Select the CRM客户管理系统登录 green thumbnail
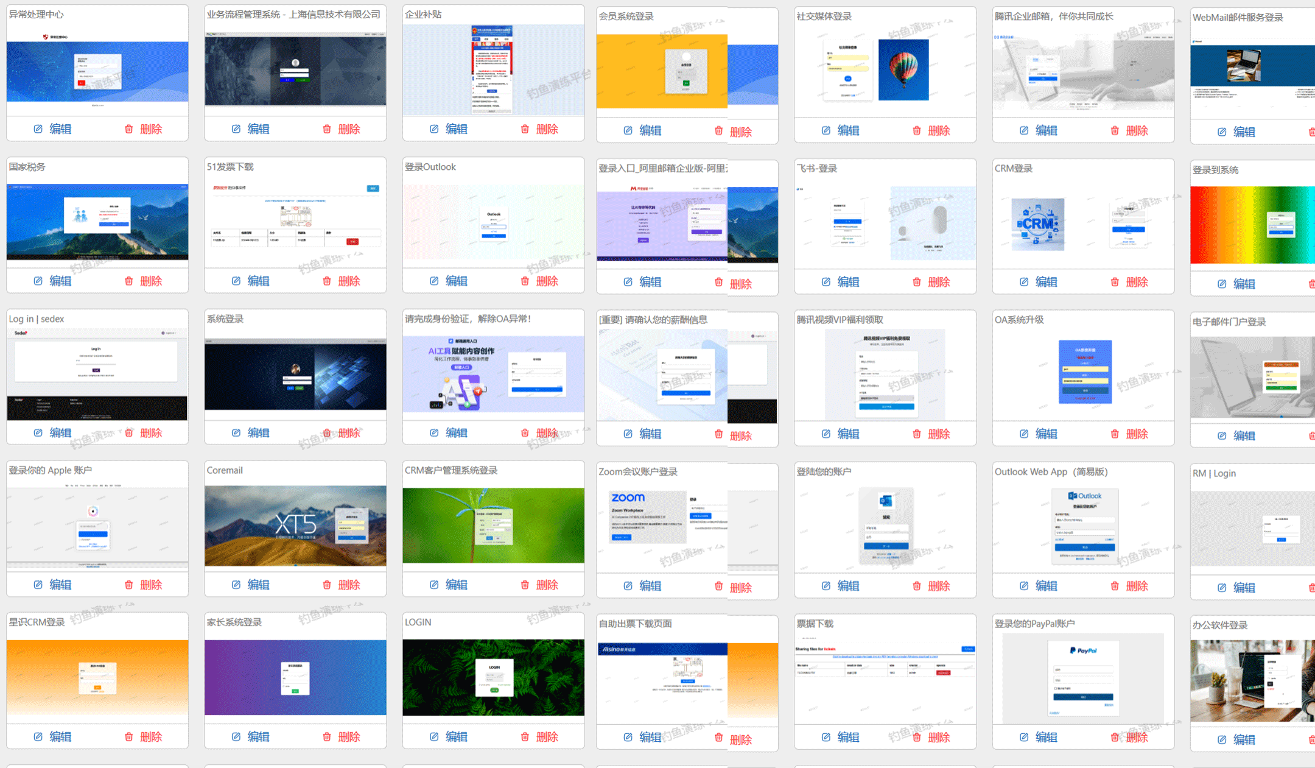 coord(493,525)
